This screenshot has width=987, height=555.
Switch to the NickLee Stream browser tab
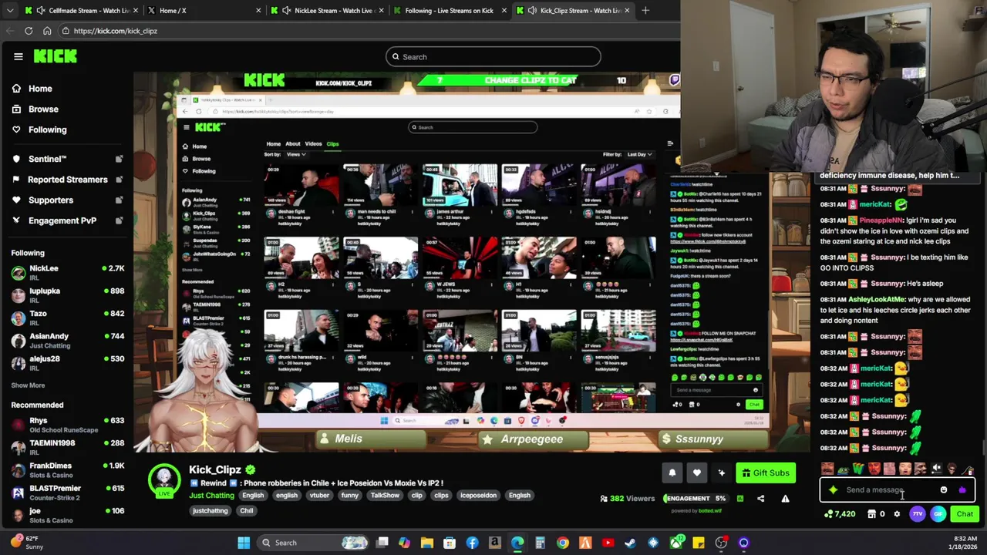(327, 10)
